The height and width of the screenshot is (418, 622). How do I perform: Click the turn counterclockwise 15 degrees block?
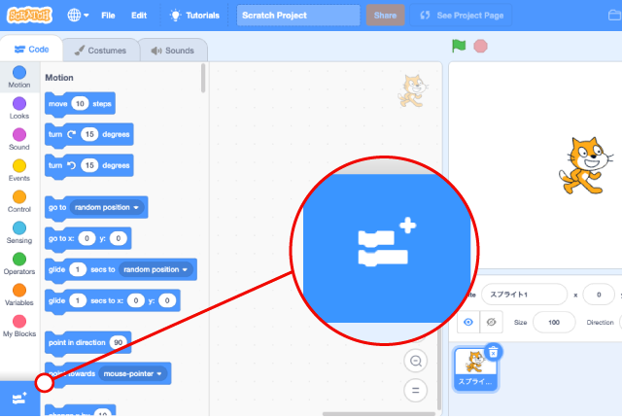click(x=88, y=166)
